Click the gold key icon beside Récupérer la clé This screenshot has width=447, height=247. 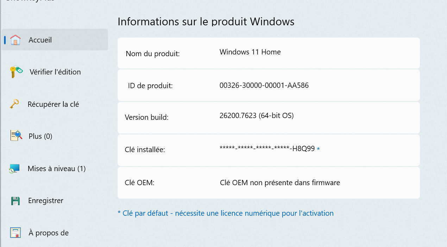click(x=15, y=104)
